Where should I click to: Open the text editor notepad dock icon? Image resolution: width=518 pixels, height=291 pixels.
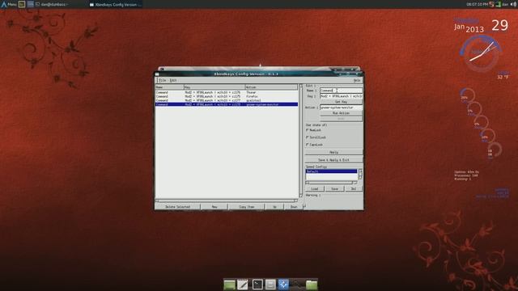(243, 285)
